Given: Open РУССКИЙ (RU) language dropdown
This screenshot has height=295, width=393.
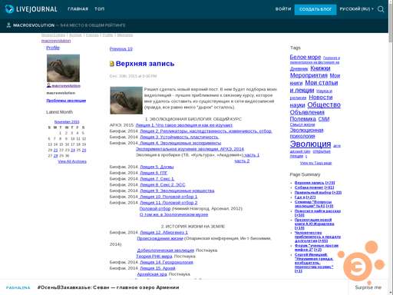Looking at the screenshot, I should click(x=356, y=9).
